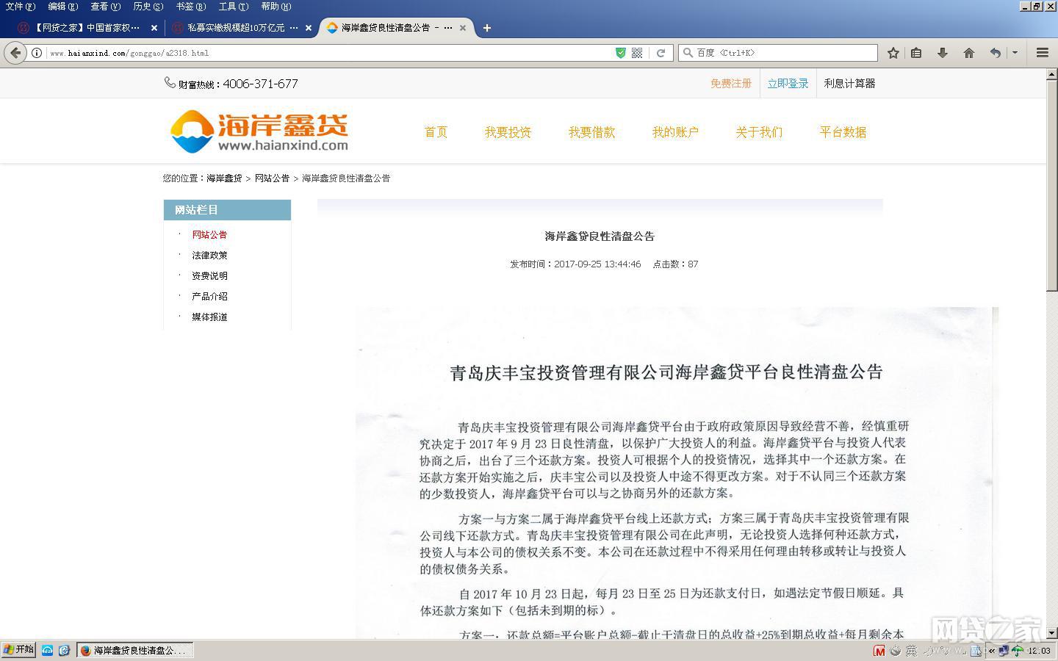
Task: Click the 12:03 system clock
Action: pyautogui.click(x=1039, y=651)
